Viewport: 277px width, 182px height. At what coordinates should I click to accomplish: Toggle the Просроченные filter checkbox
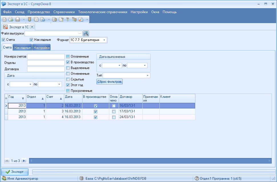point(68,91)
